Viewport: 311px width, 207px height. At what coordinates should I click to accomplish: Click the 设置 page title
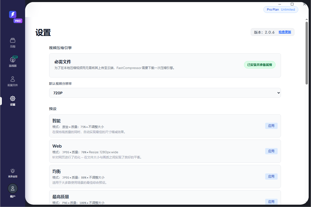click(43, 33)
